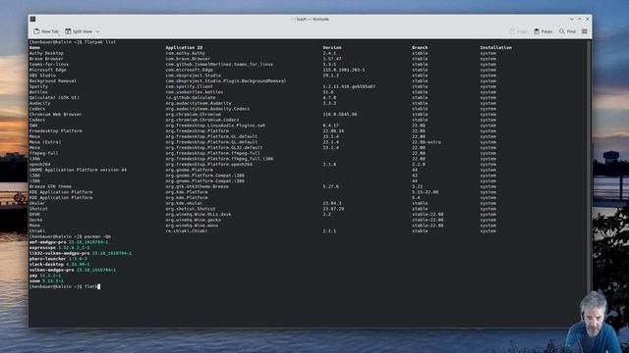Screen dimensions: 629x353
Task: Open the Konsole hamburger menu
Action: pos(585,31)
